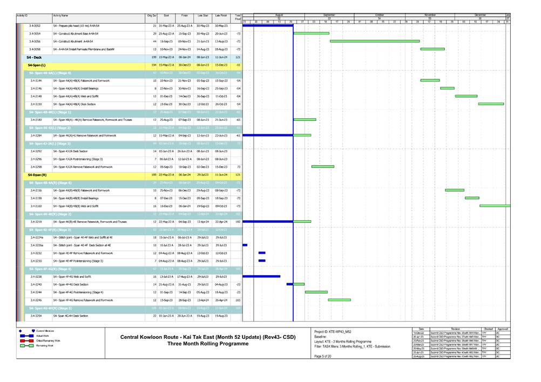Sort by the Activity ID column header
Image resolution: width=541 pixels, height=382 pixels.
tap(22, 16)
